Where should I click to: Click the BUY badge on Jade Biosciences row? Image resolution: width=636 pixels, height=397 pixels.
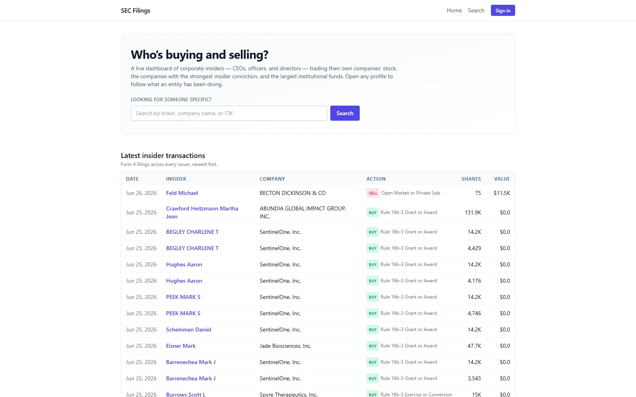point(372,346)
